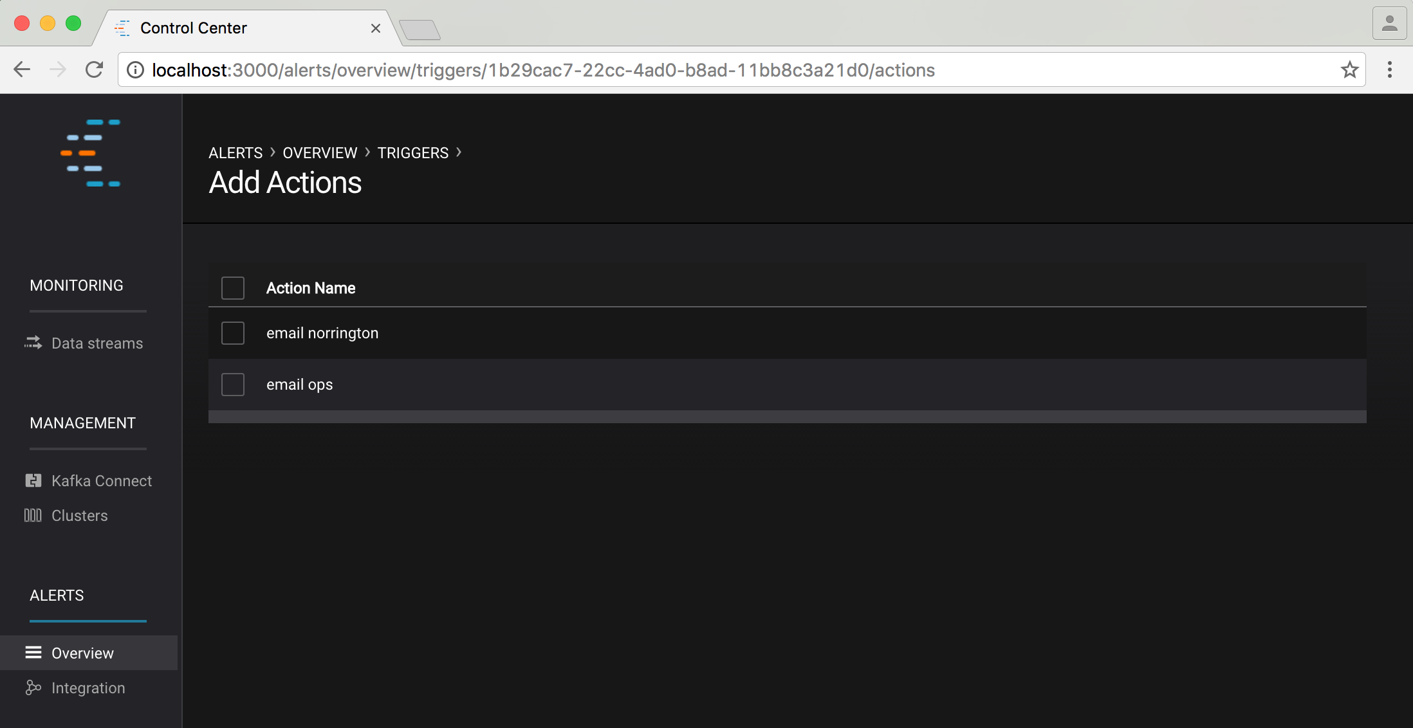The width and height of the screenshot is (1413, 728).
Task: Toggle the select-all Action Name checkbox
Action: point(232,288)
